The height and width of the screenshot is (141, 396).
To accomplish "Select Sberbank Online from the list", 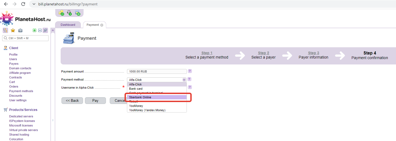I will pos(157,97).
